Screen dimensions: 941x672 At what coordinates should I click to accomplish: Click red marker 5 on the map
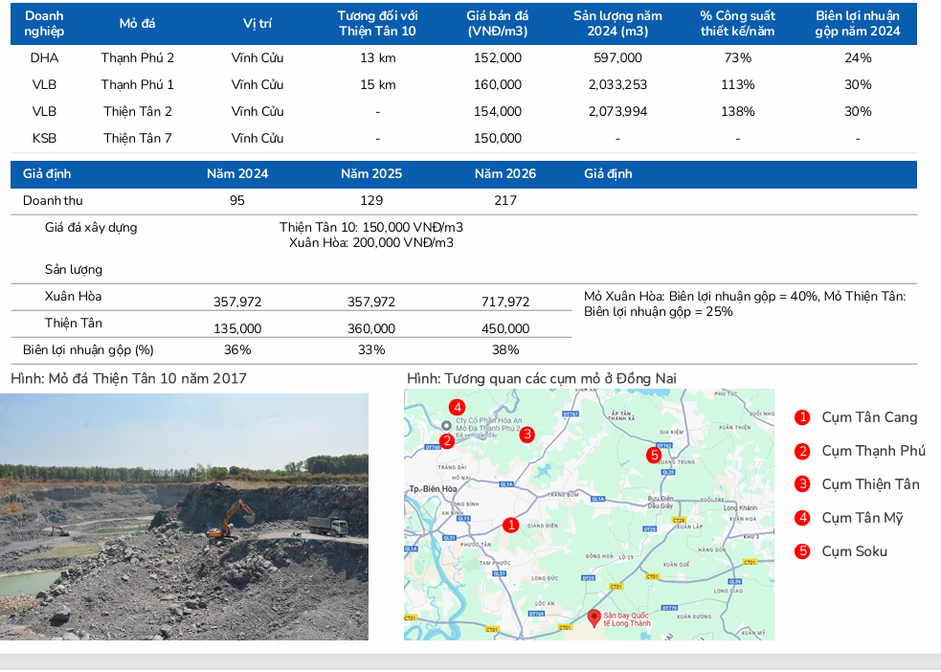(654, 455)
